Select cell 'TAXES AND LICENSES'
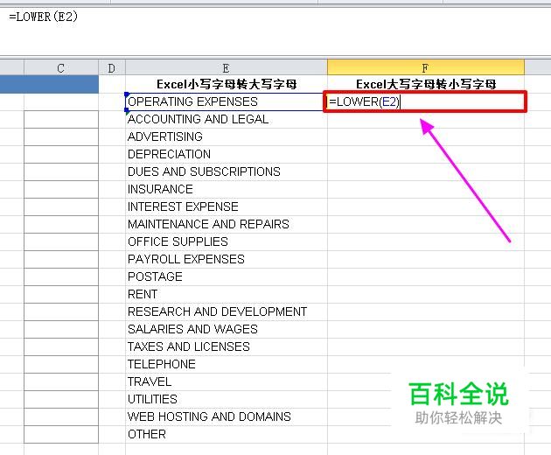The width and height of the screenshot is (551, 455). pos(227,346)
